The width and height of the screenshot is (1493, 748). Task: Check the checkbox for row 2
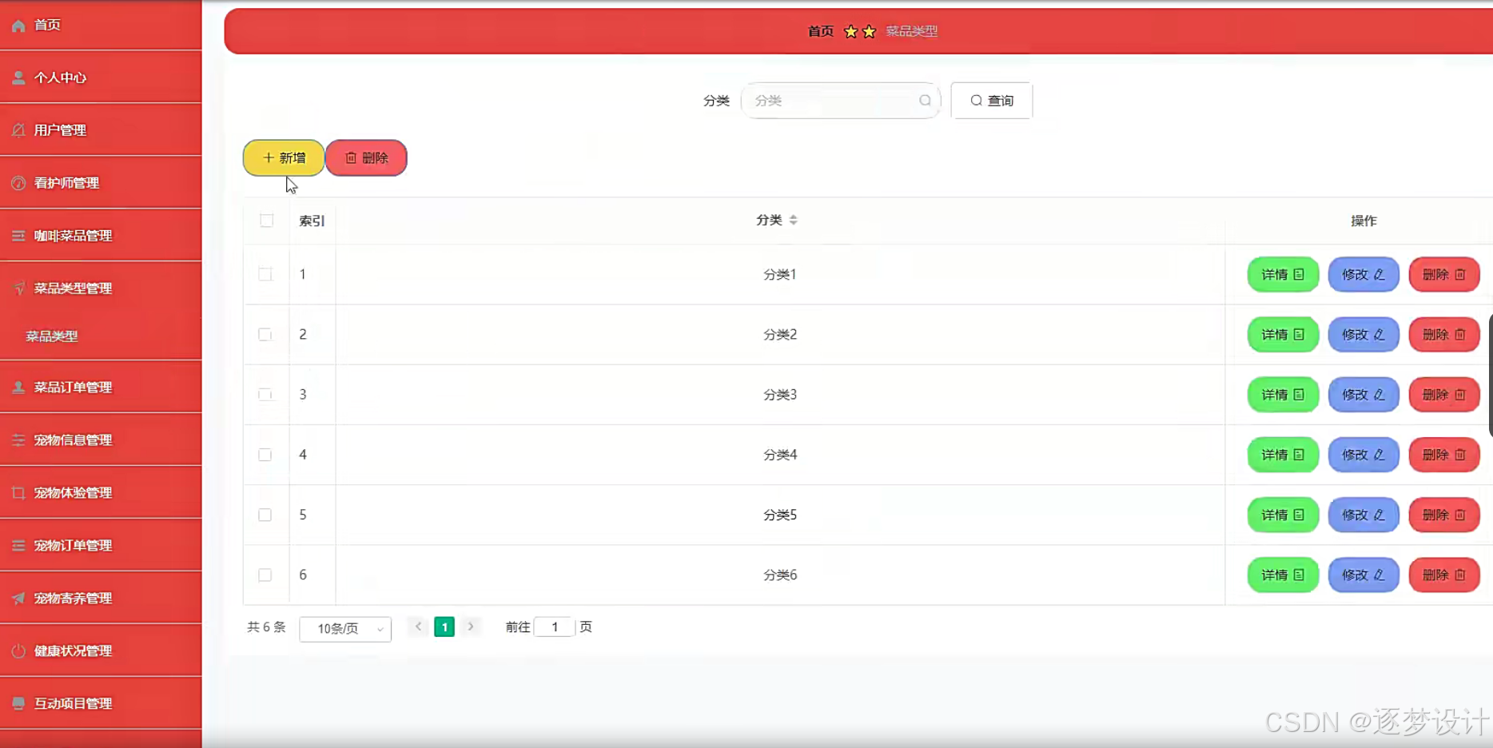pos(265,334)
